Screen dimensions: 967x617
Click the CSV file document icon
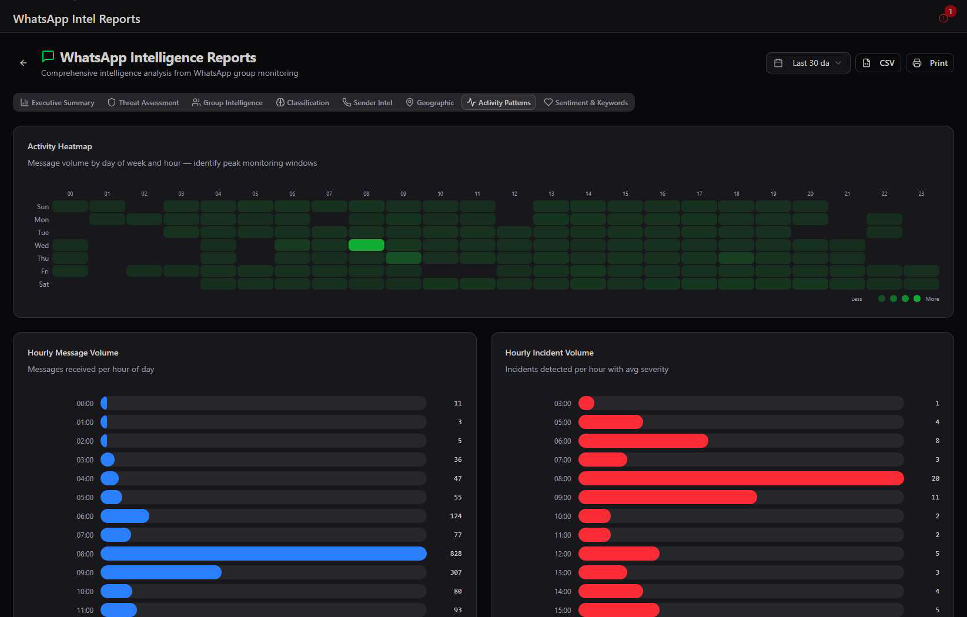pos(866,63)
